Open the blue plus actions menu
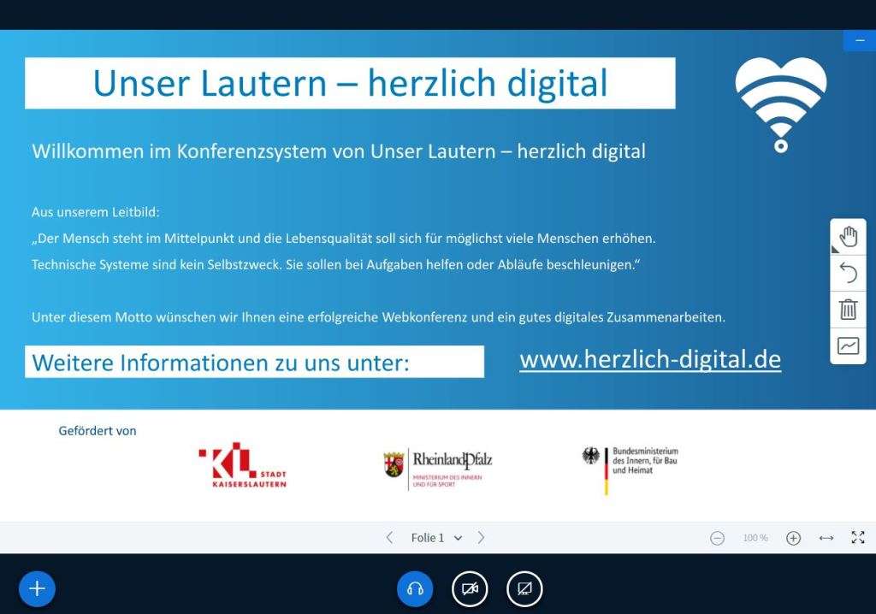The height and width of the screenshot is (614, 876). point(37,588)
